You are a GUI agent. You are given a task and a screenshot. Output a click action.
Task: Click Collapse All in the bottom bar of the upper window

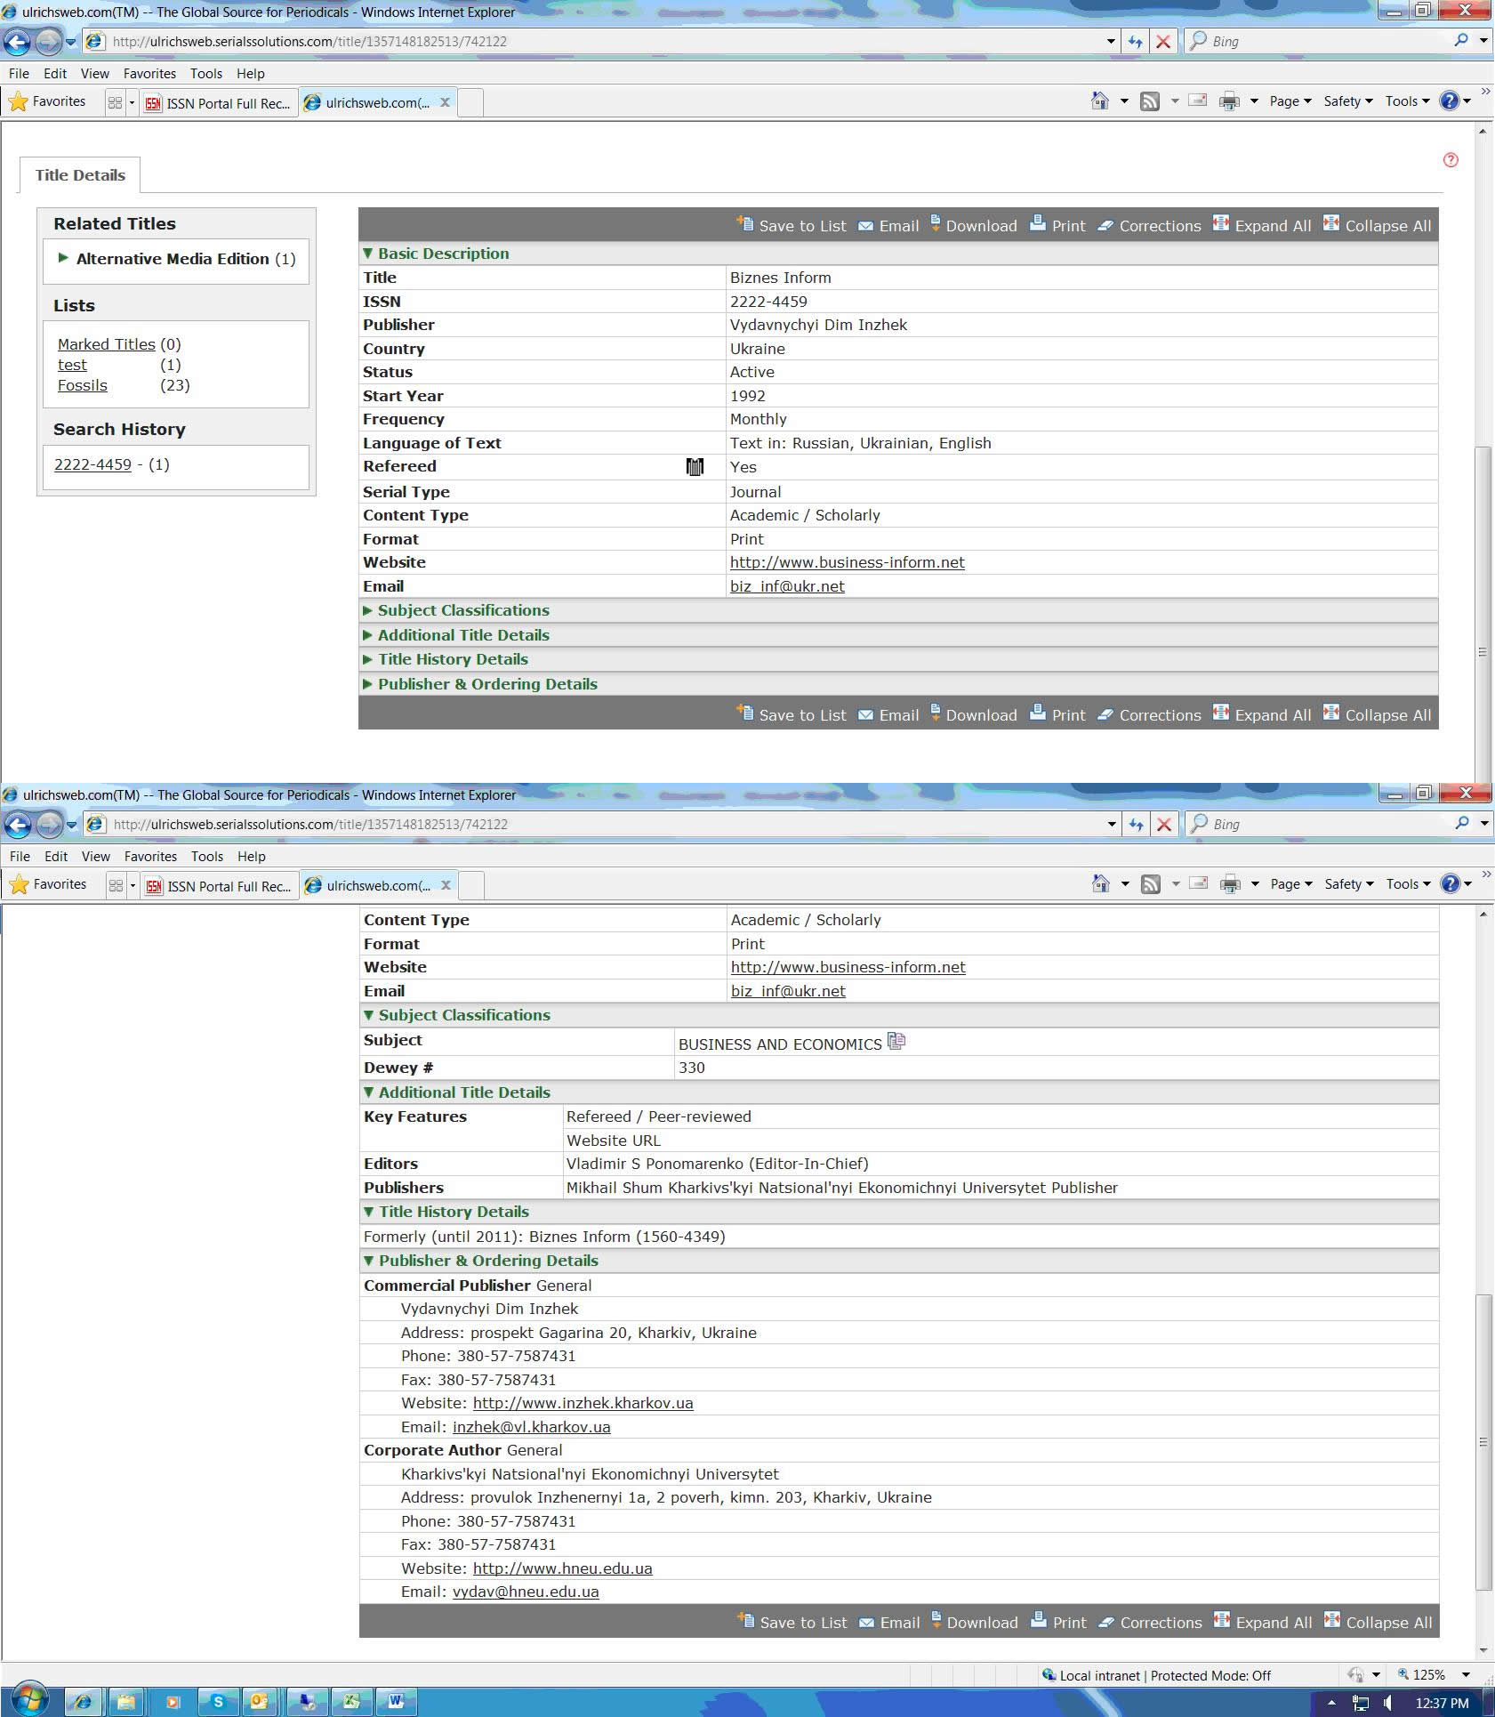[x=1377, y=715]
